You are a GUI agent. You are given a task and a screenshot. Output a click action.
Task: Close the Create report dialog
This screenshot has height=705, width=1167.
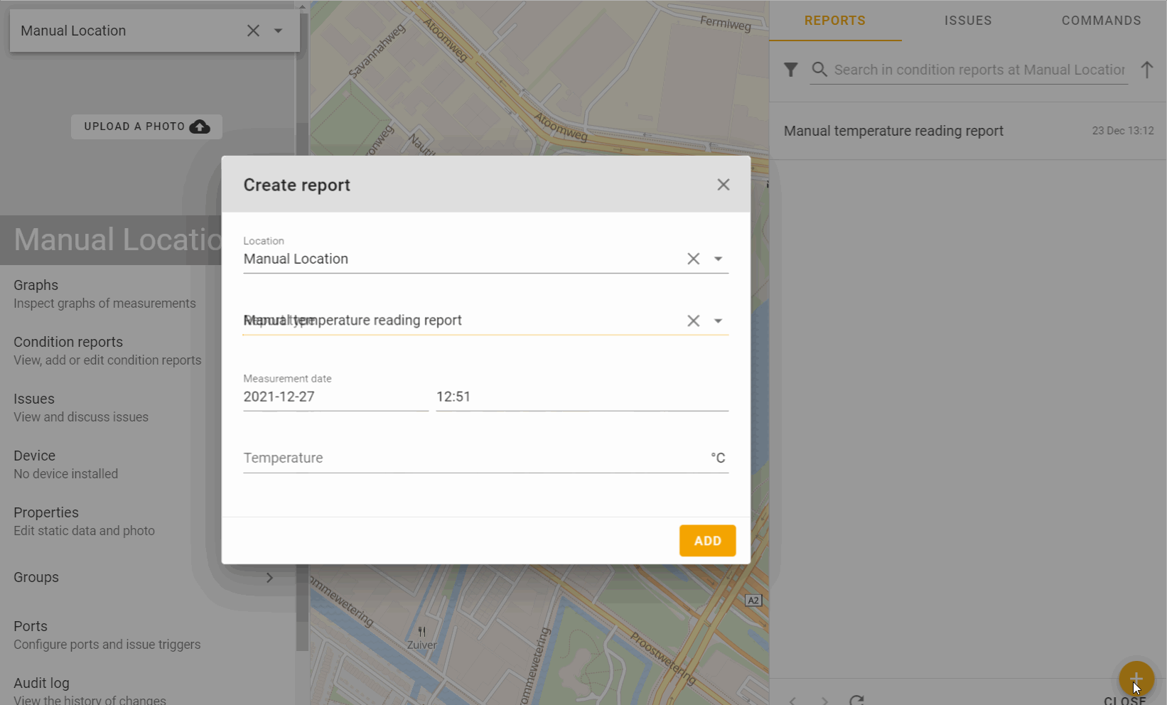click(x=723, y=185)
